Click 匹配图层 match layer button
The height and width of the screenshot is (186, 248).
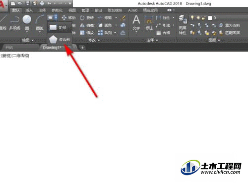[230, 33]
